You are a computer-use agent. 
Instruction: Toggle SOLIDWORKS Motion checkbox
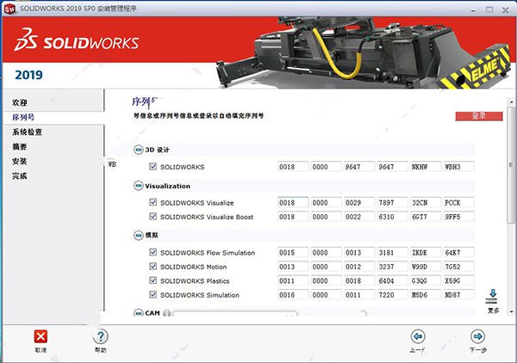click(x=153, y=266)
